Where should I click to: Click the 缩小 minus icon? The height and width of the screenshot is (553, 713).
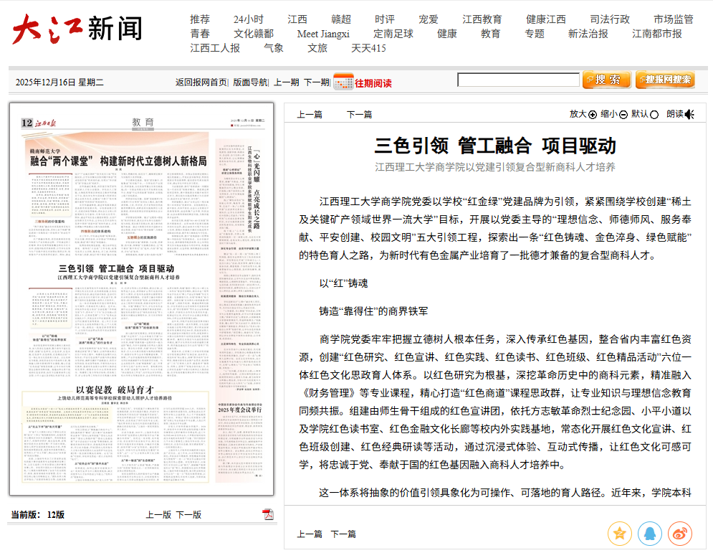[x=623, y=115]
